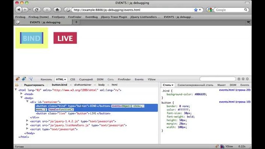Focus the Google search field

click(229, 10)
